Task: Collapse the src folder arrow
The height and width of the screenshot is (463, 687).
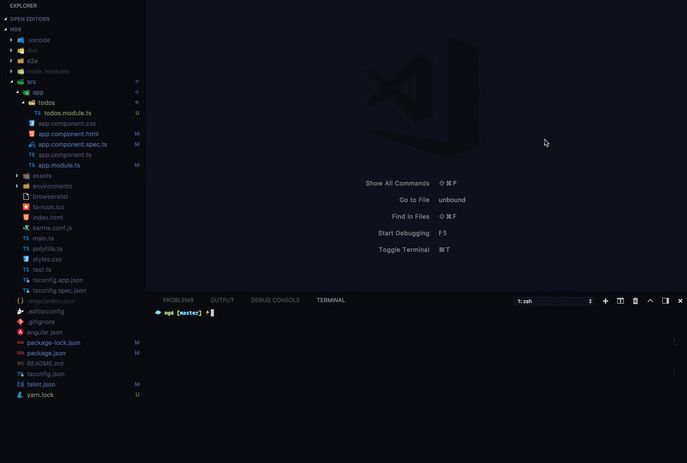Action: click(x=11, y=82)
